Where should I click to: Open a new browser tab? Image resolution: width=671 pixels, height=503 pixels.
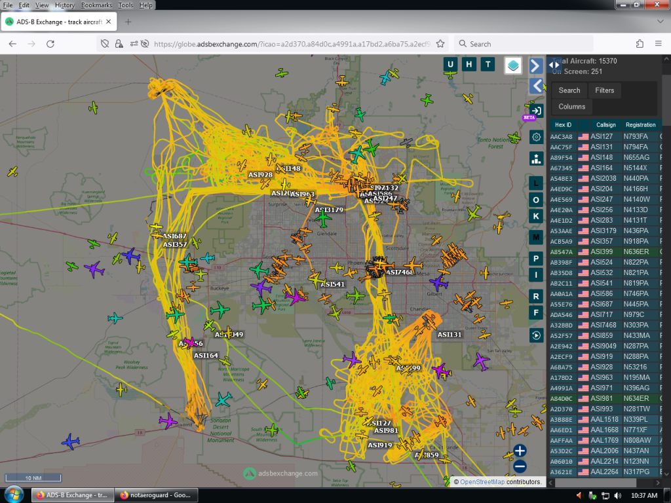click(128, 22)
